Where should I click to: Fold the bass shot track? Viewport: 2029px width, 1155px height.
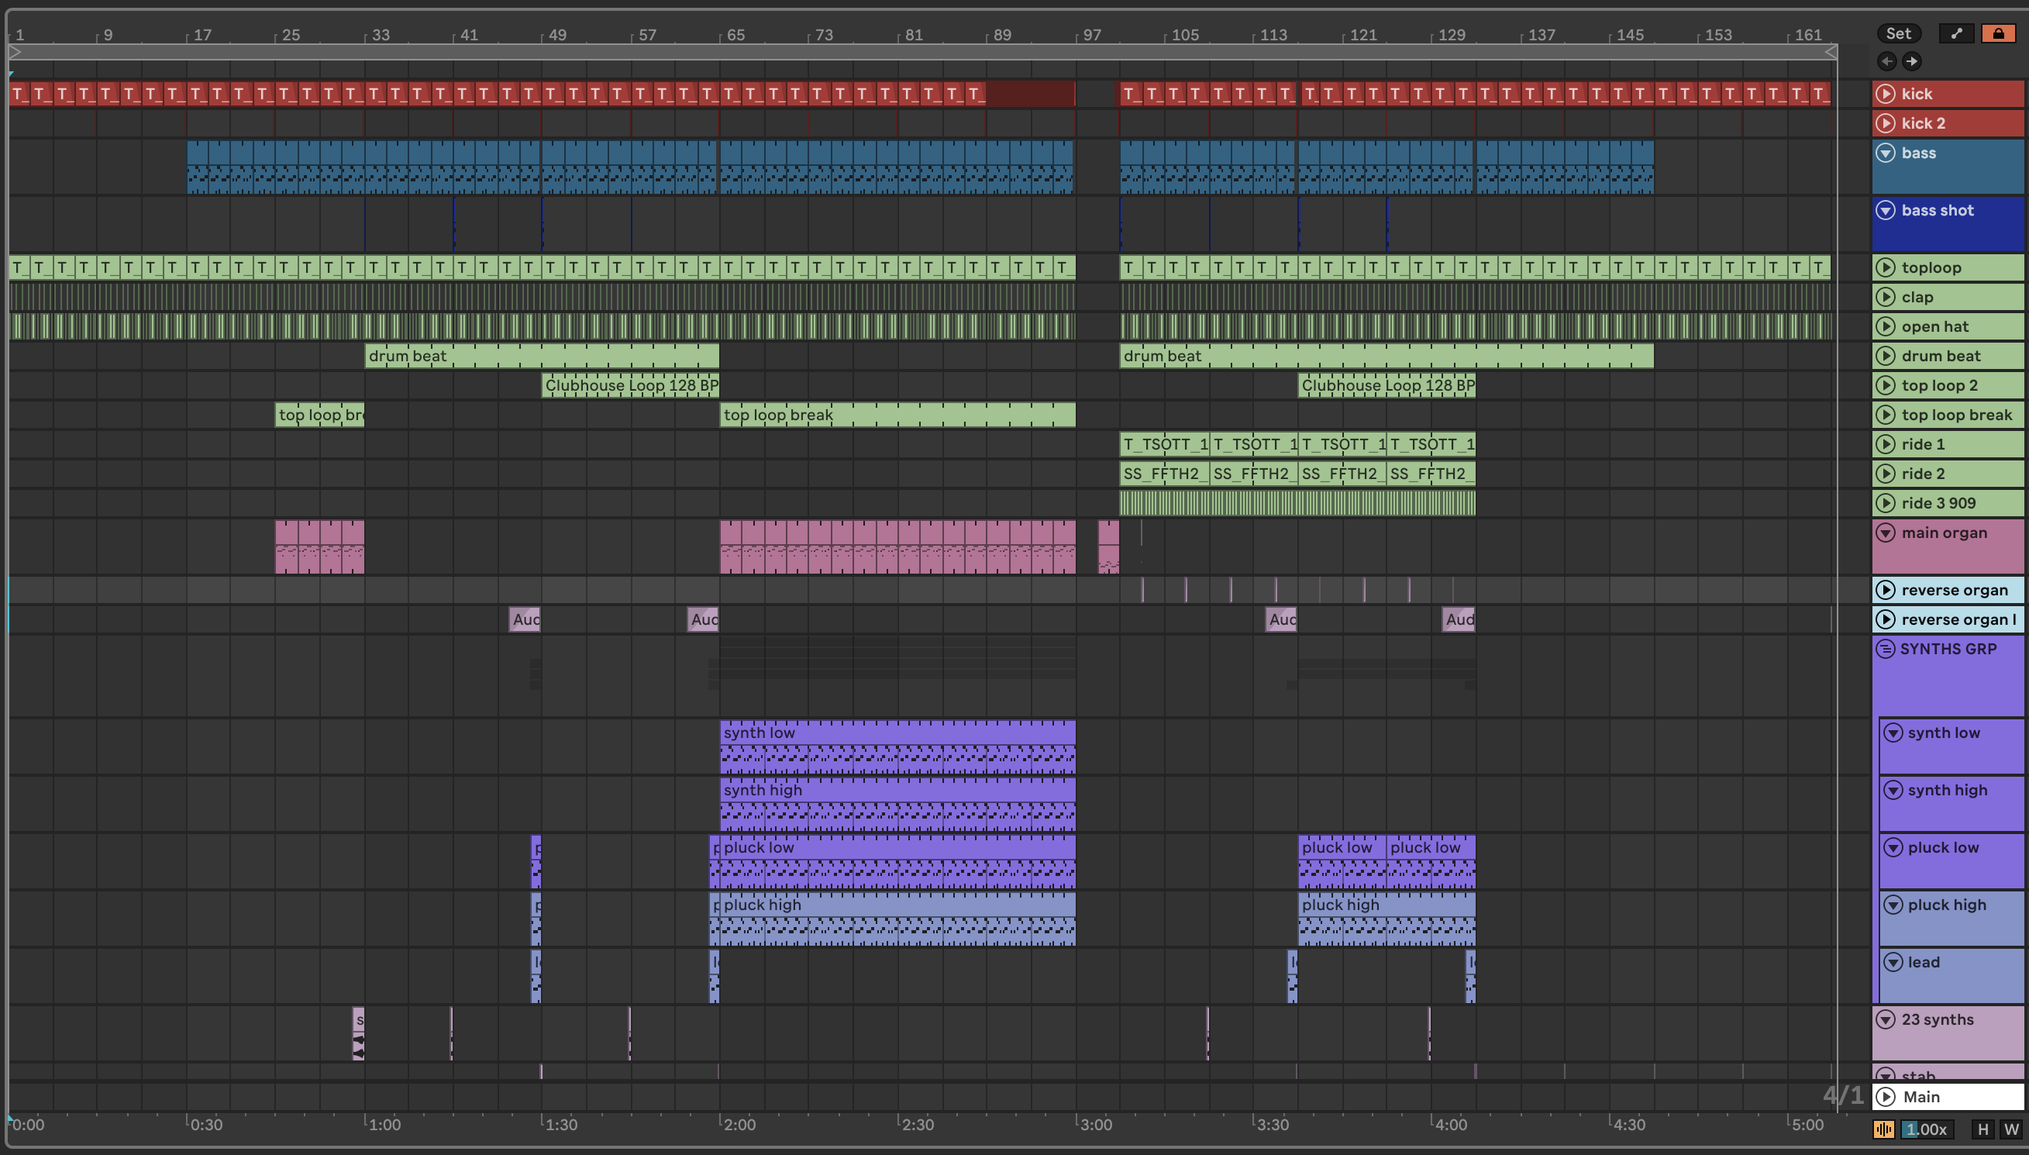click(1886, 210)
